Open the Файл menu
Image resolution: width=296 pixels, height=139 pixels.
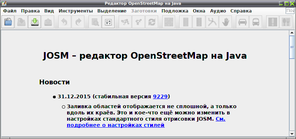10,11
